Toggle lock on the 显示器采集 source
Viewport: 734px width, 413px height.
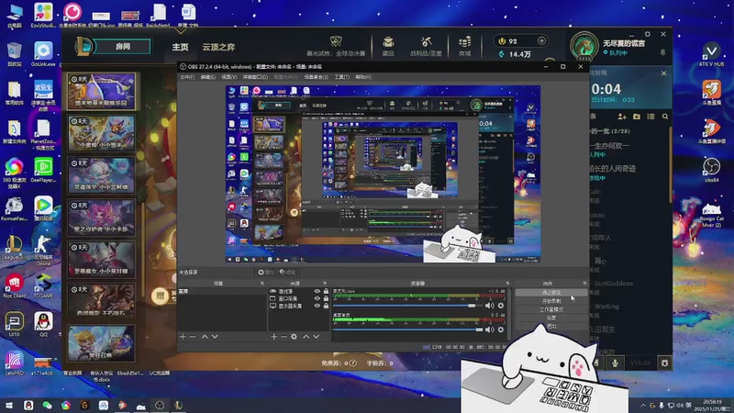coord(326,306)
